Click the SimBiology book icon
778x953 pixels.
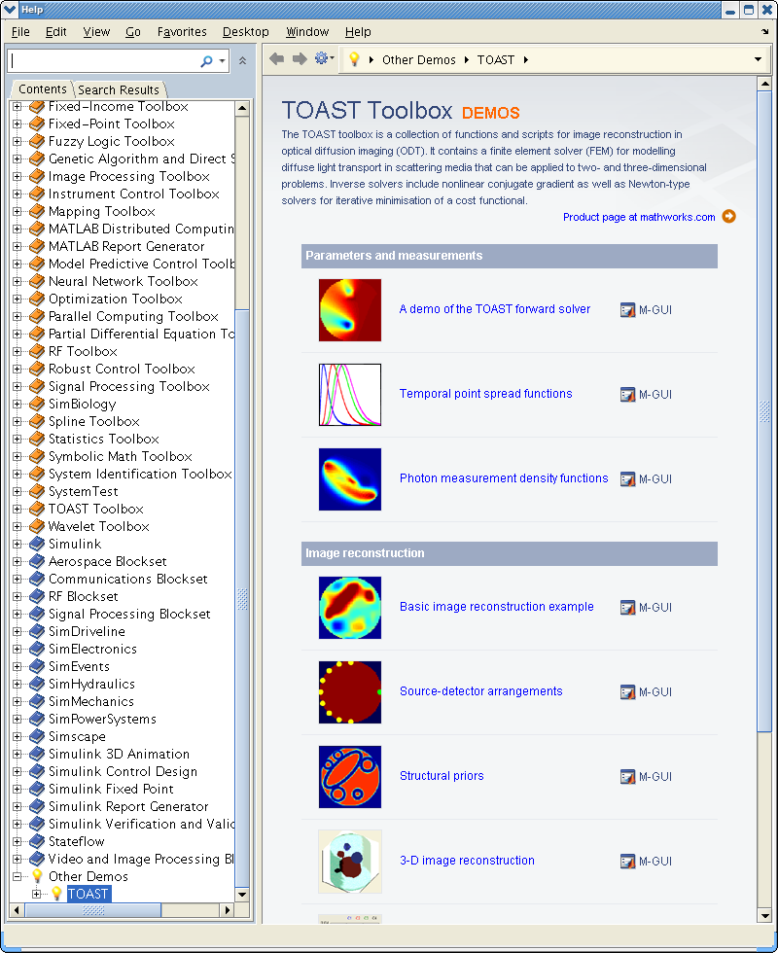pos(37,404)
